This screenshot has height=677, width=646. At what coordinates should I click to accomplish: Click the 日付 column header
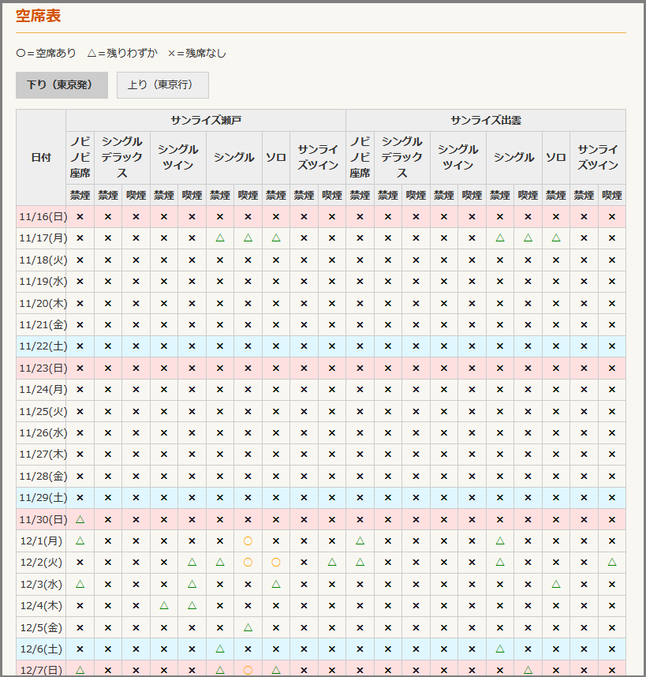[41, 157]
